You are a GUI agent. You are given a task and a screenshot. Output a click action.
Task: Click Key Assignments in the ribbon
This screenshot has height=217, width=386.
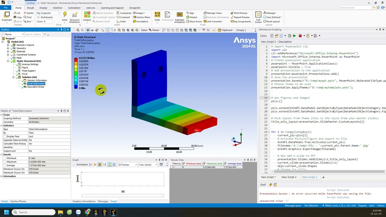241,21
